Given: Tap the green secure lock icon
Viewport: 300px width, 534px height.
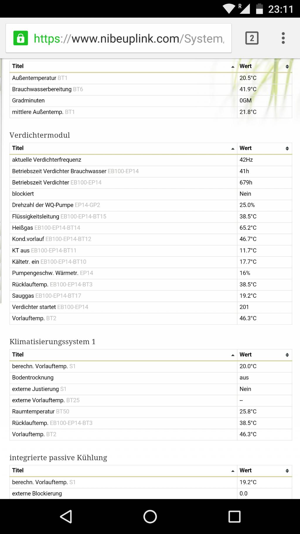Looking at the screenshot, I should point(21,38).
